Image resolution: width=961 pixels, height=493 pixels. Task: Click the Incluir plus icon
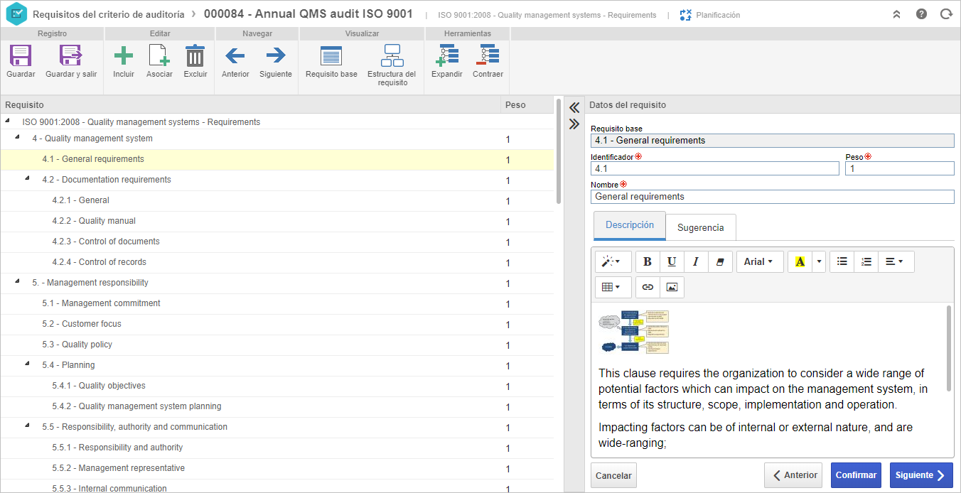click(x=124, y=55)
